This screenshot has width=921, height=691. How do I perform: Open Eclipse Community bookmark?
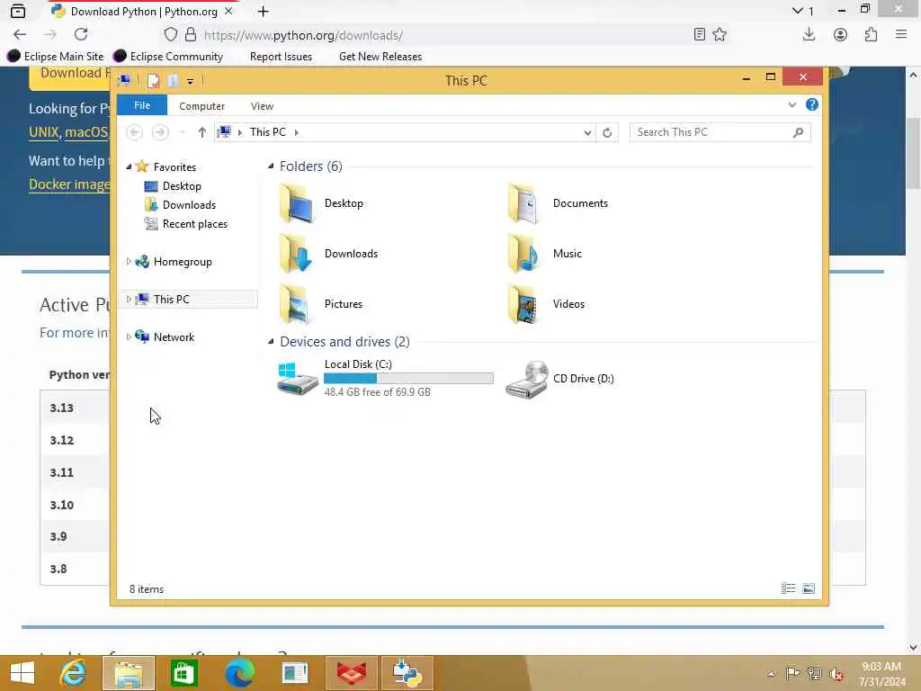click(168, 57)
